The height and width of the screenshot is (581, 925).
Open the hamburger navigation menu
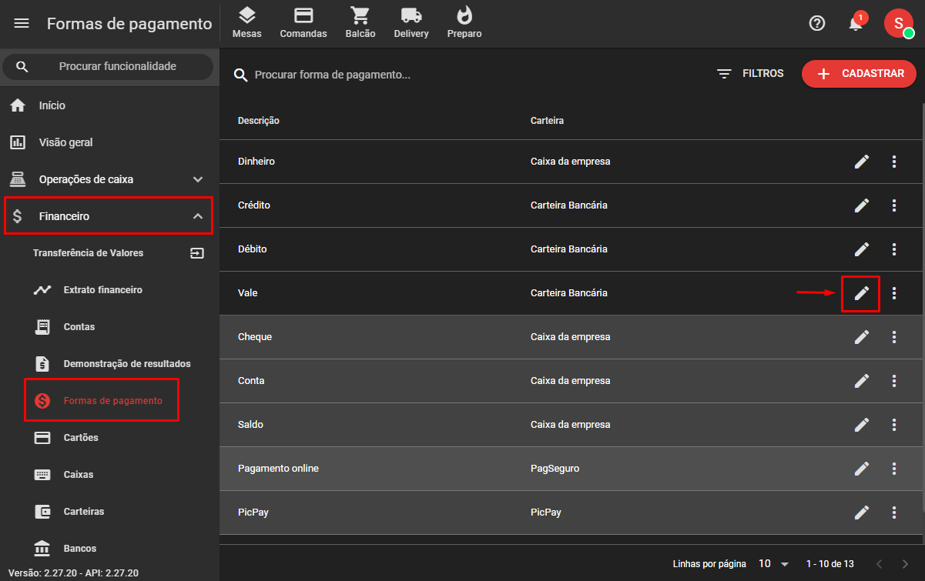pyautogui.click(x=22, y=24)
